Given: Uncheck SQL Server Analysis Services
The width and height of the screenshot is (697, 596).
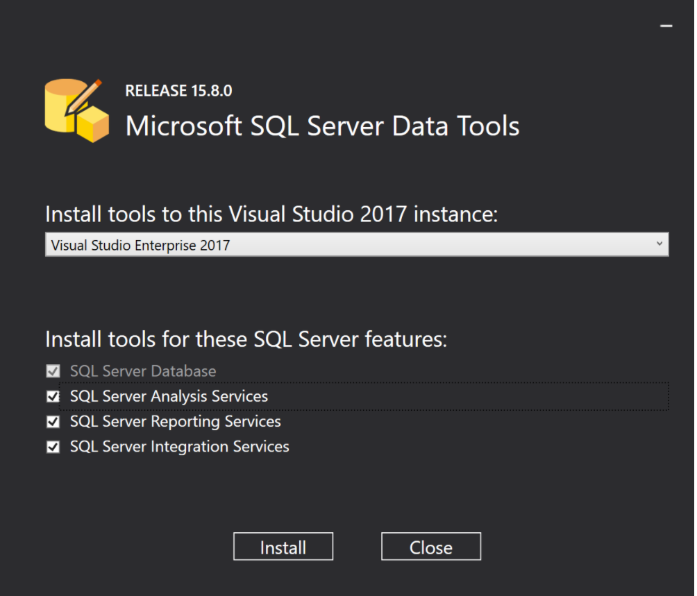Looking at the screenshot, I should click(53, 395).
